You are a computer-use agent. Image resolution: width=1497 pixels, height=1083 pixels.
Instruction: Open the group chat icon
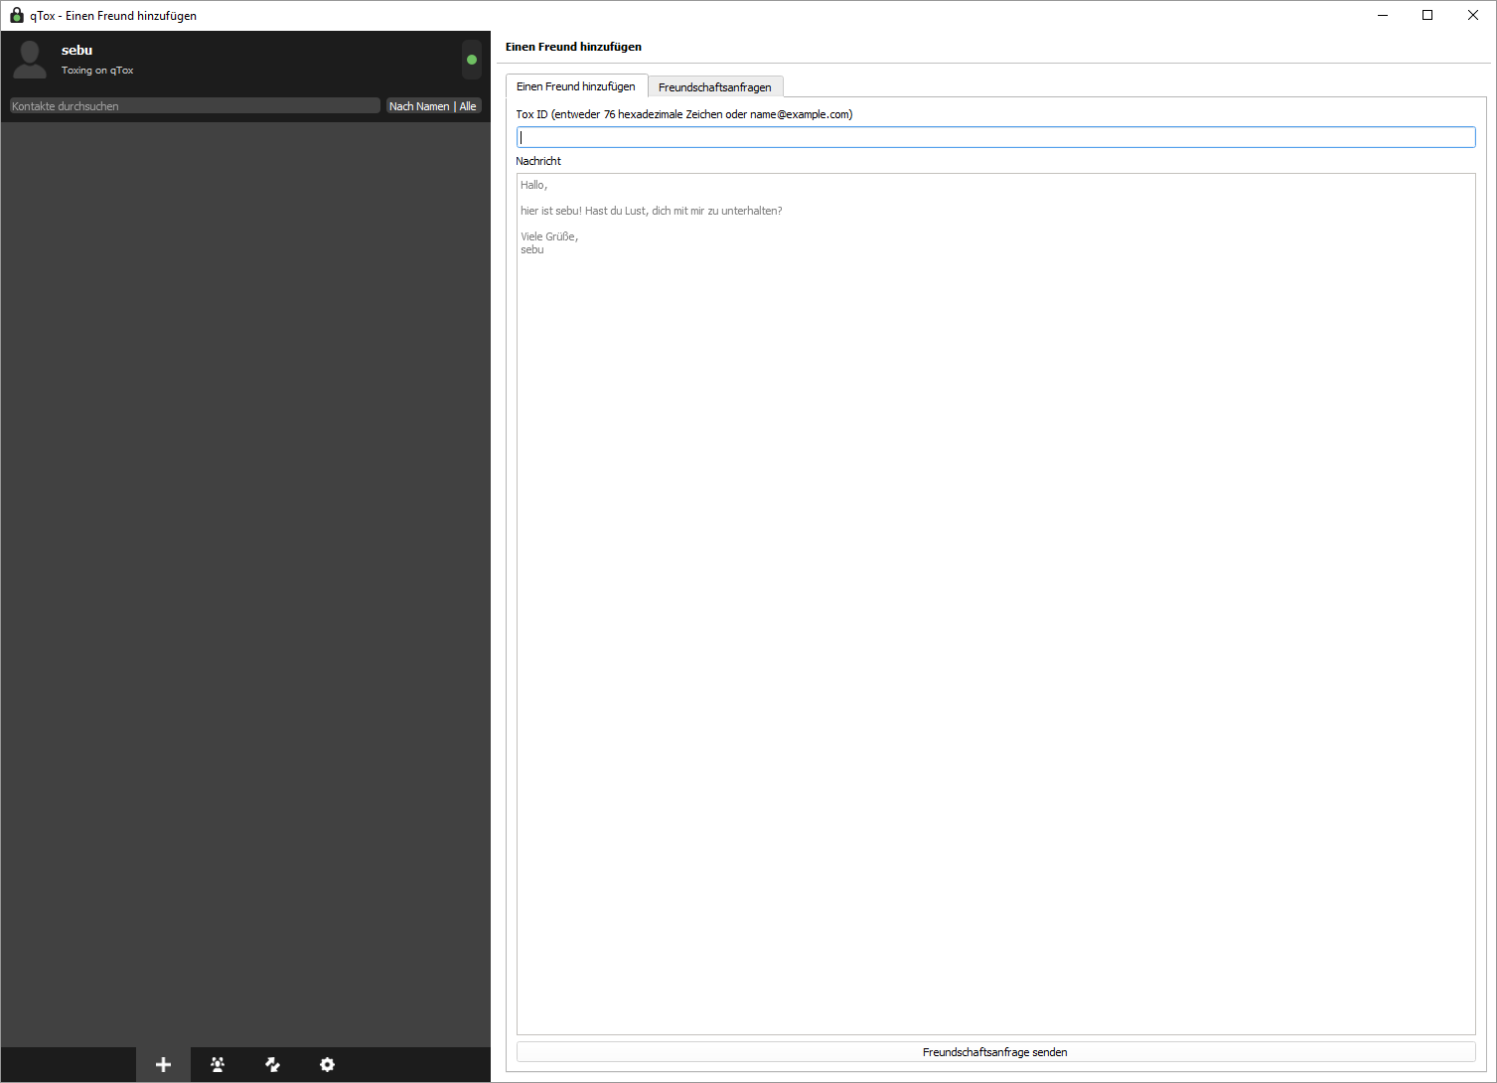(x=218, y=1065)
